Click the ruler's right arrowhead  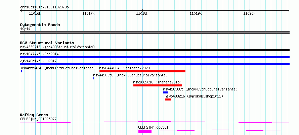pyautogui.click(x=289, y=11)
